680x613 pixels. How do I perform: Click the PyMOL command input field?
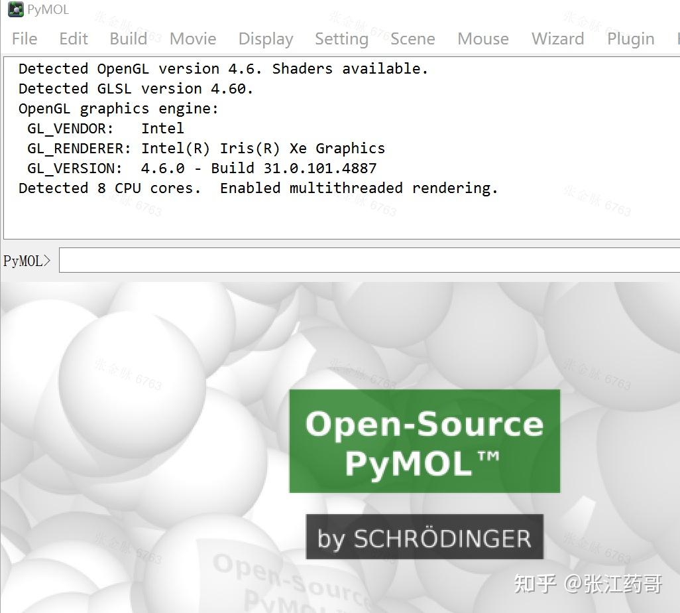click(x=369, y=260)
